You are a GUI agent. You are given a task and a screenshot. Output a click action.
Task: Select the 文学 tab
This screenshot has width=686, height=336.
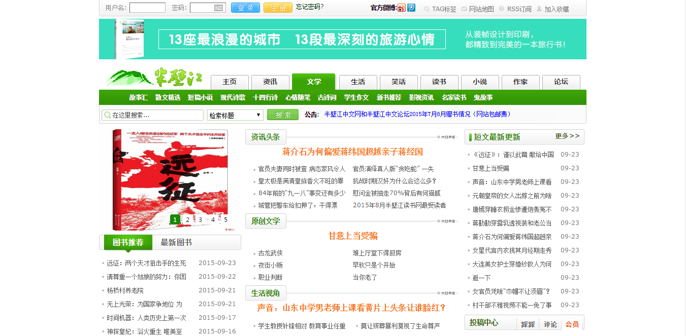pyautogui.click(x=314, y=82)
